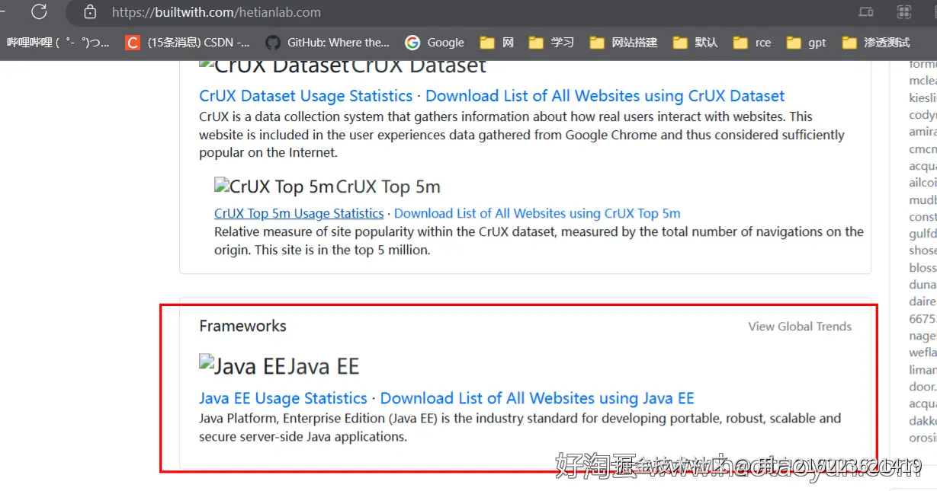Click the device icon right of the address bar
Screen dimensions: 937x491
[x=865, y=12]
